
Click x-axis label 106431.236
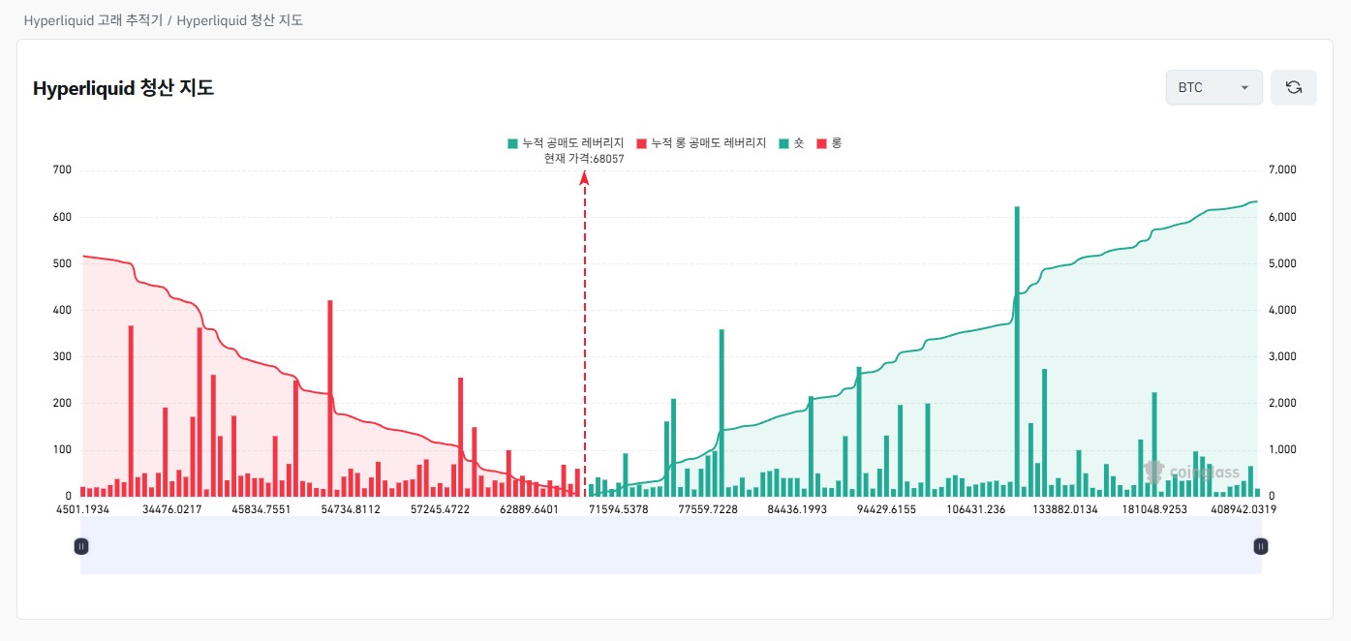pos(976,508)
